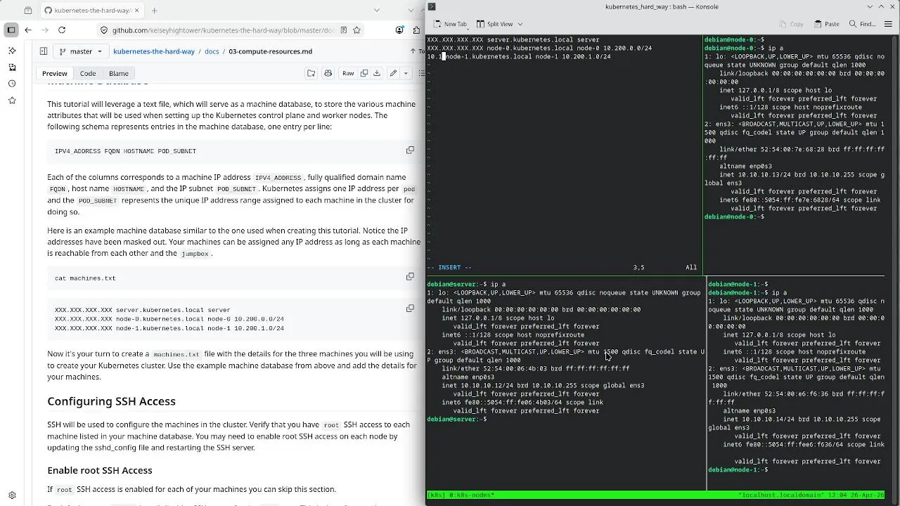Open Split View menu in Konsole
Viewport: 900px width, 506px height.
coord(499,24)
